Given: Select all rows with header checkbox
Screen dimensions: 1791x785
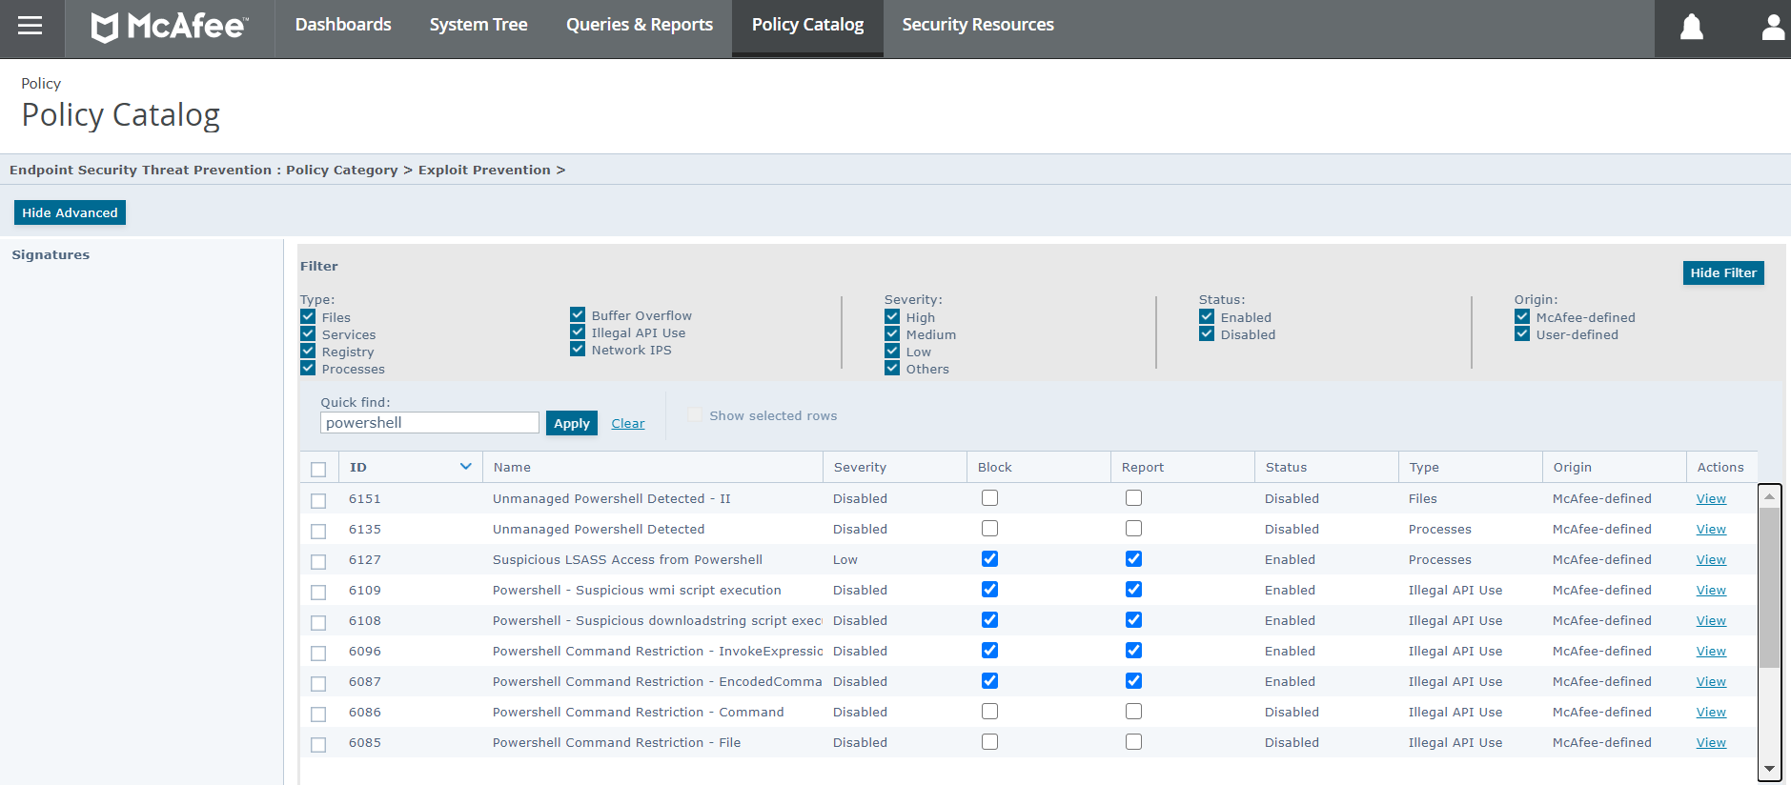Looking at the screenshot, I should tap(318, 469).
